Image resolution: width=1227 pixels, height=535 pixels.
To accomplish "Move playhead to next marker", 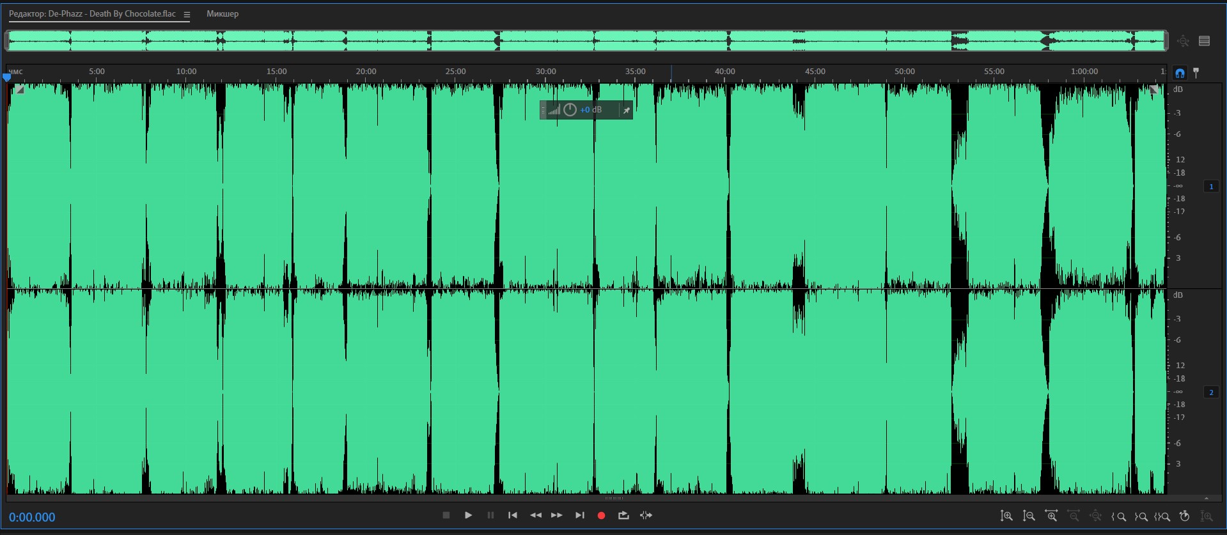I will click(580, 515).
